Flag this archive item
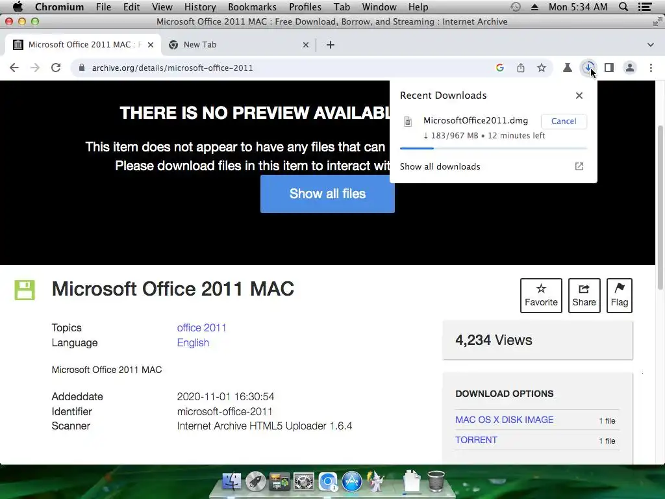Screen dimensions: 665x499 (620, 296)
